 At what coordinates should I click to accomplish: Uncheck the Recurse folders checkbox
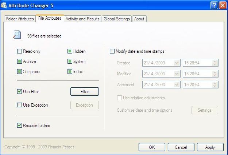pyautogui.click(x=19, y=125)
